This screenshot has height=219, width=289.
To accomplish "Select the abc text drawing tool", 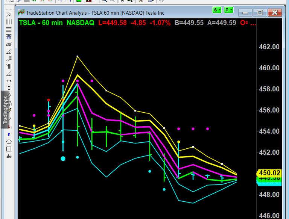I will (x=9, y=156).
